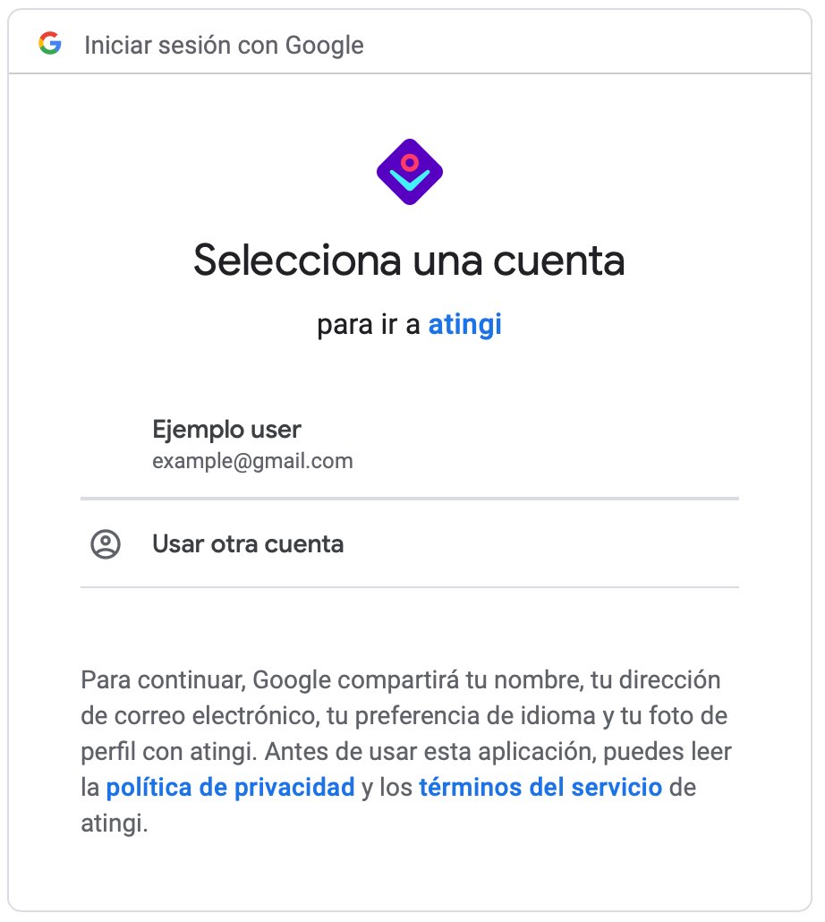Click the person icon beside Usar otra cuenta
The image size is (825, 922).
106,544
